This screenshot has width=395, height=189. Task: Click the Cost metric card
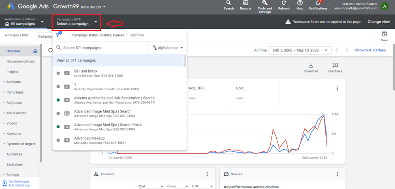point(256,94)
